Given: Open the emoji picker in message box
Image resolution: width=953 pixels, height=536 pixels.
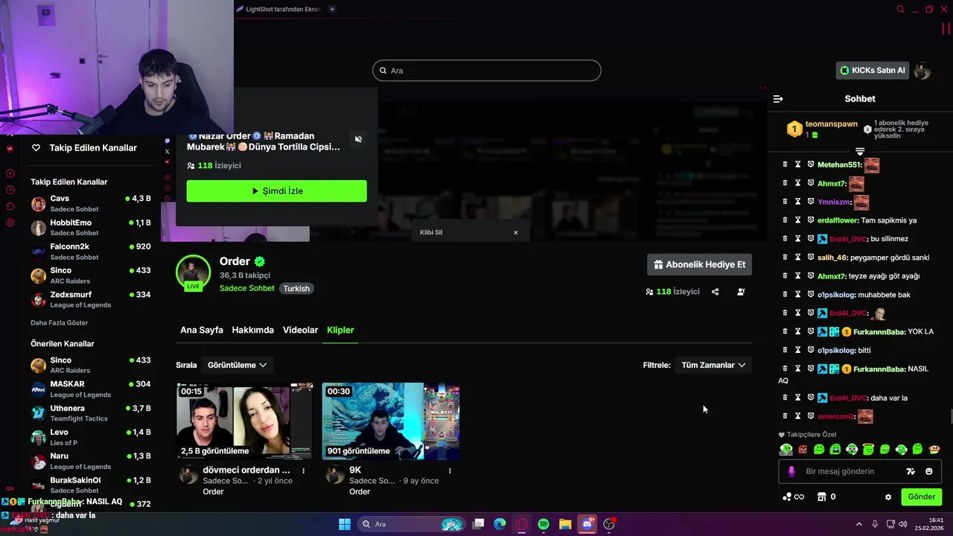Looking at the screenshot, I should pos(928,471).
